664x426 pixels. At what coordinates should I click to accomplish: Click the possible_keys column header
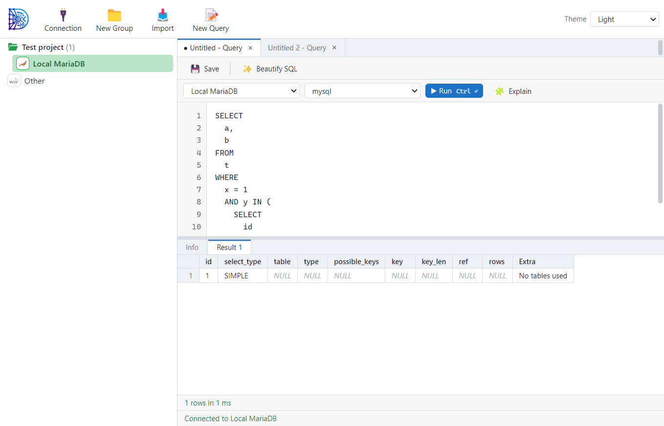point(356,261)
